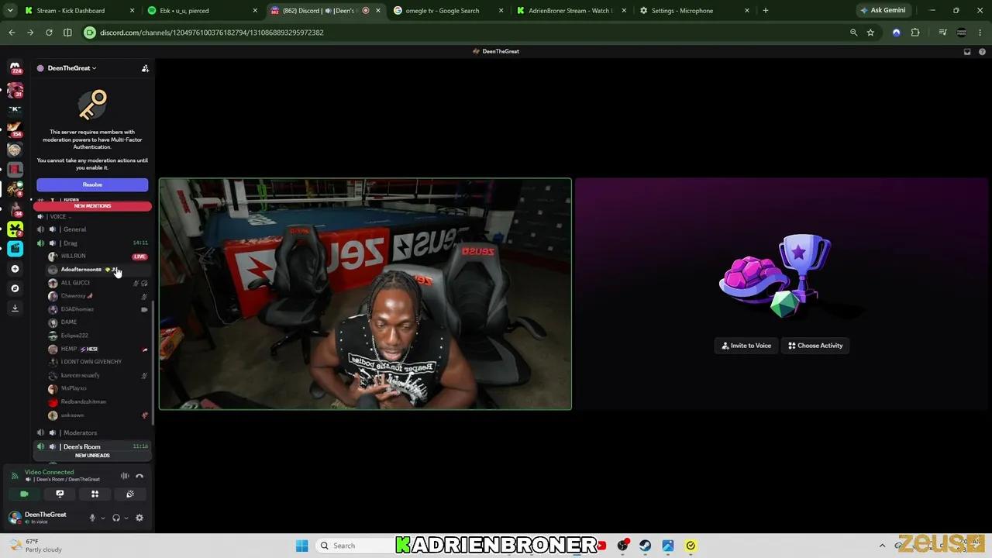
Task: Open the soundboard icon
Action: coord(130,494)
